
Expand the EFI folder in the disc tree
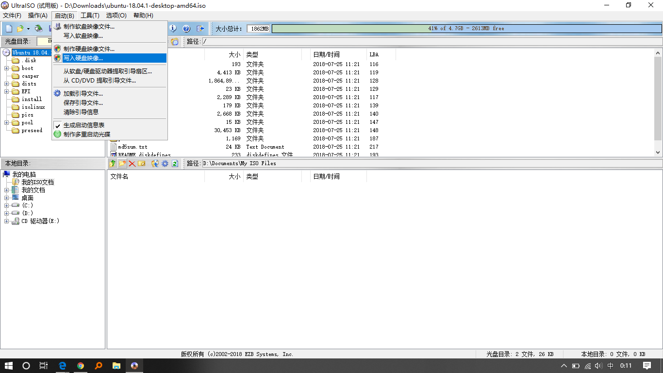[7, 92]
